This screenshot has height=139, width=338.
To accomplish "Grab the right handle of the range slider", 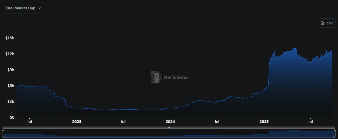I will pyautogui.click(x=335, y=133).
